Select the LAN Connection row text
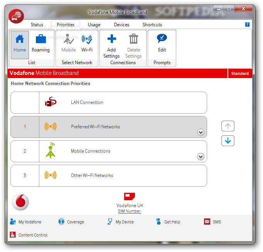Image resolution: width=263 pixels, height=252 pixels. pyautogui.click(x=87, y=102)
